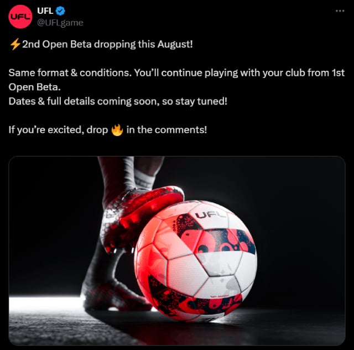Click the 'Dates & full details coming soon' line
Viewport: 354px width, 350px height.
pos(118,101)
